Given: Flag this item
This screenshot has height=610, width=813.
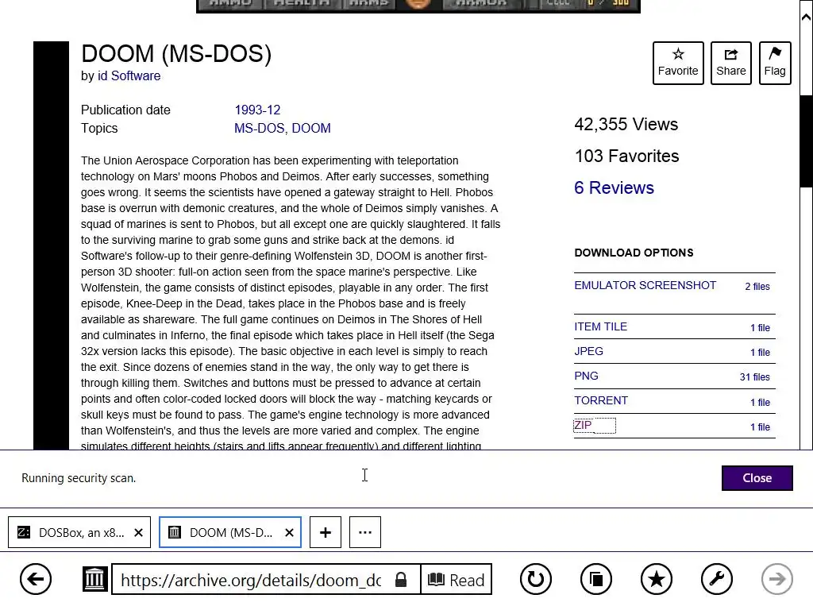Looking at the screenshot, I should point(775,63).
